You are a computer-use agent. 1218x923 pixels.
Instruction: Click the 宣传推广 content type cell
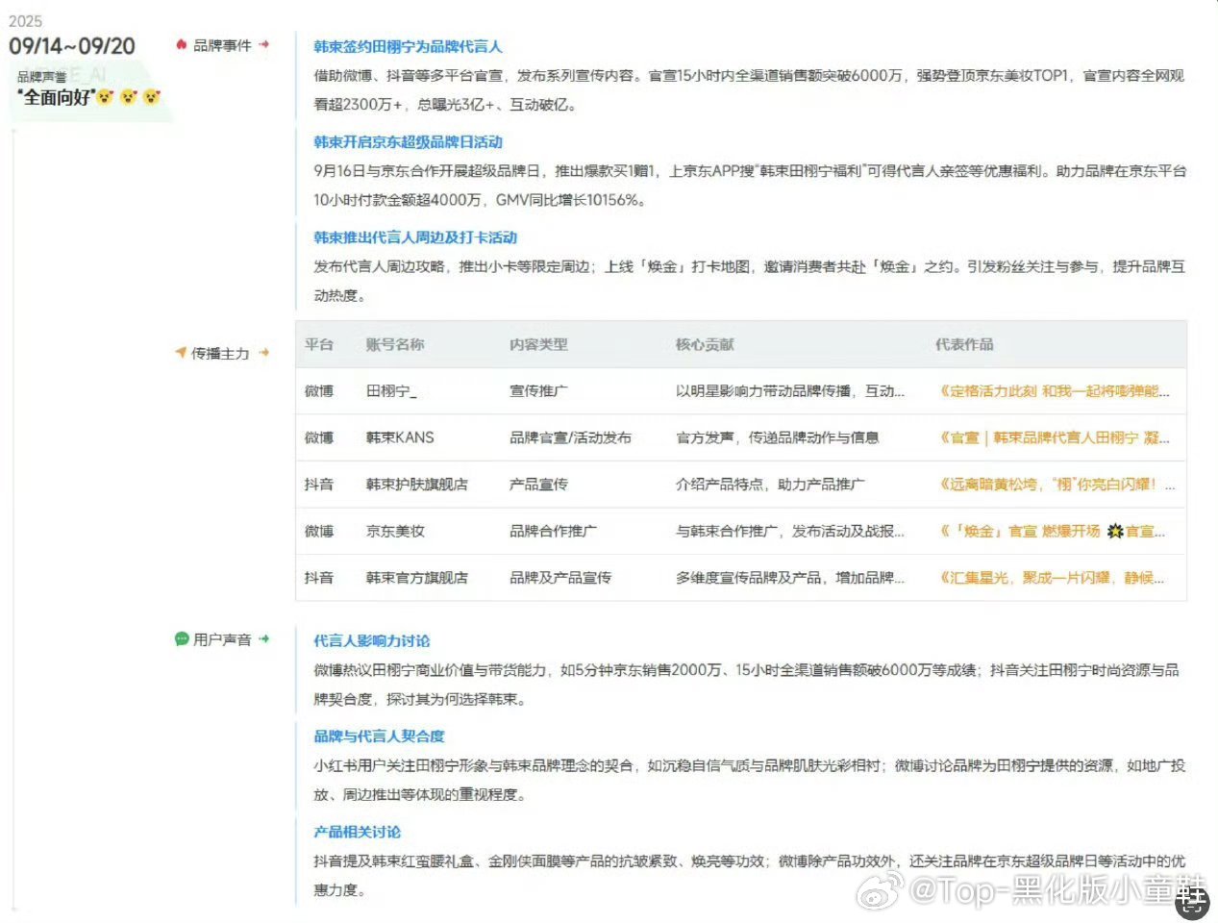[x=538, y=391]
